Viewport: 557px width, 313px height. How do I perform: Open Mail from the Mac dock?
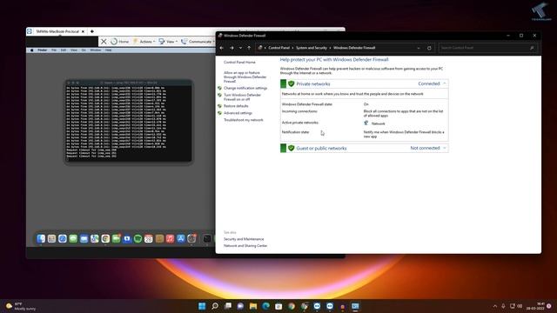(x=84, y=239)
